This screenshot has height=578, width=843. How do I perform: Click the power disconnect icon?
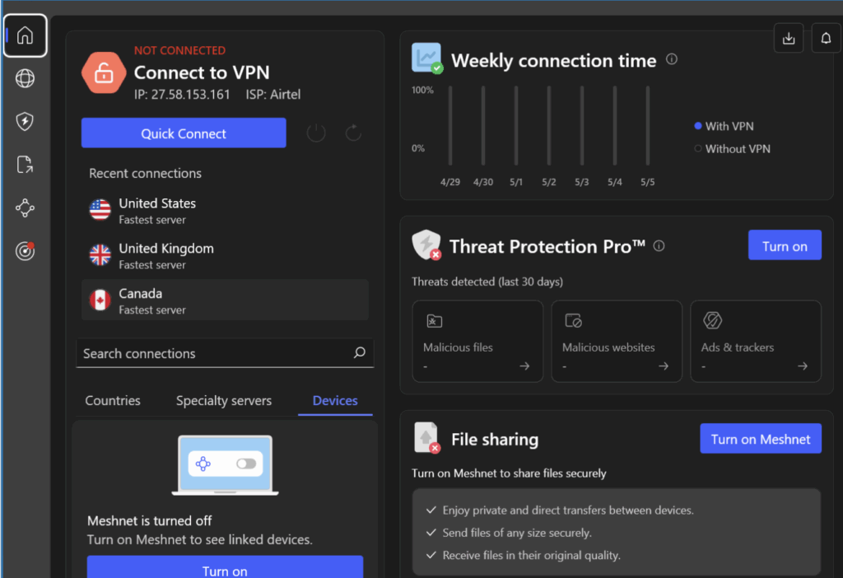pos(316,133)
